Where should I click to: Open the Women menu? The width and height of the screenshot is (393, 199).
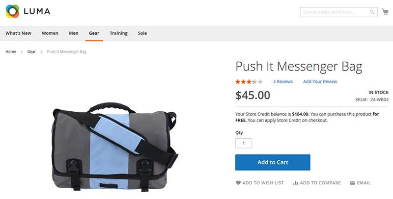(50, 33)
